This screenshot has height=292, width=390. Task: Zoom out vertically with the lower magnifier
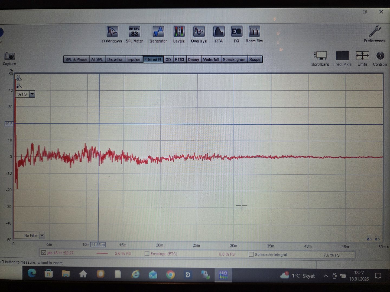click(x=19, y=86)
